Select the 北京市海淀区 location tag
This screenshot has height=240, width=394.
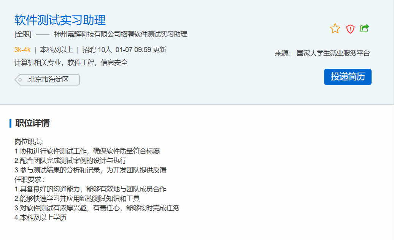point(48,80)
